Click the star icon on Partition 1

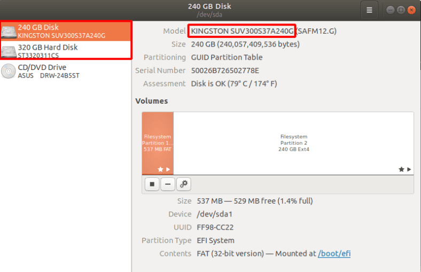160,169
